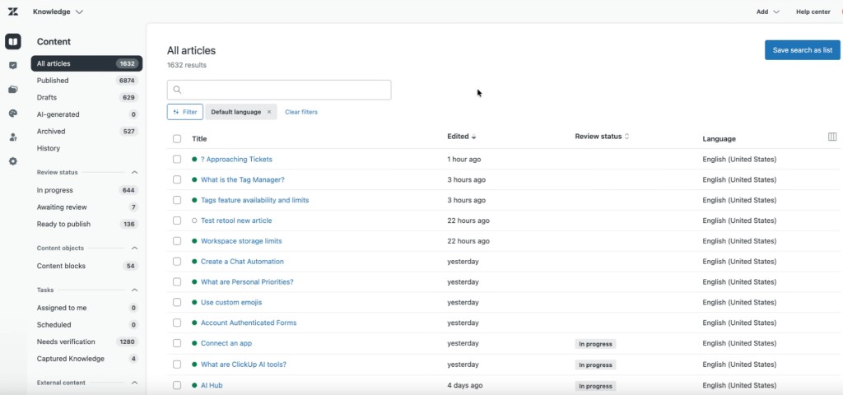Remove the Default language filter chip
This screenshot has height=395, width=843.
click(269, 112)
